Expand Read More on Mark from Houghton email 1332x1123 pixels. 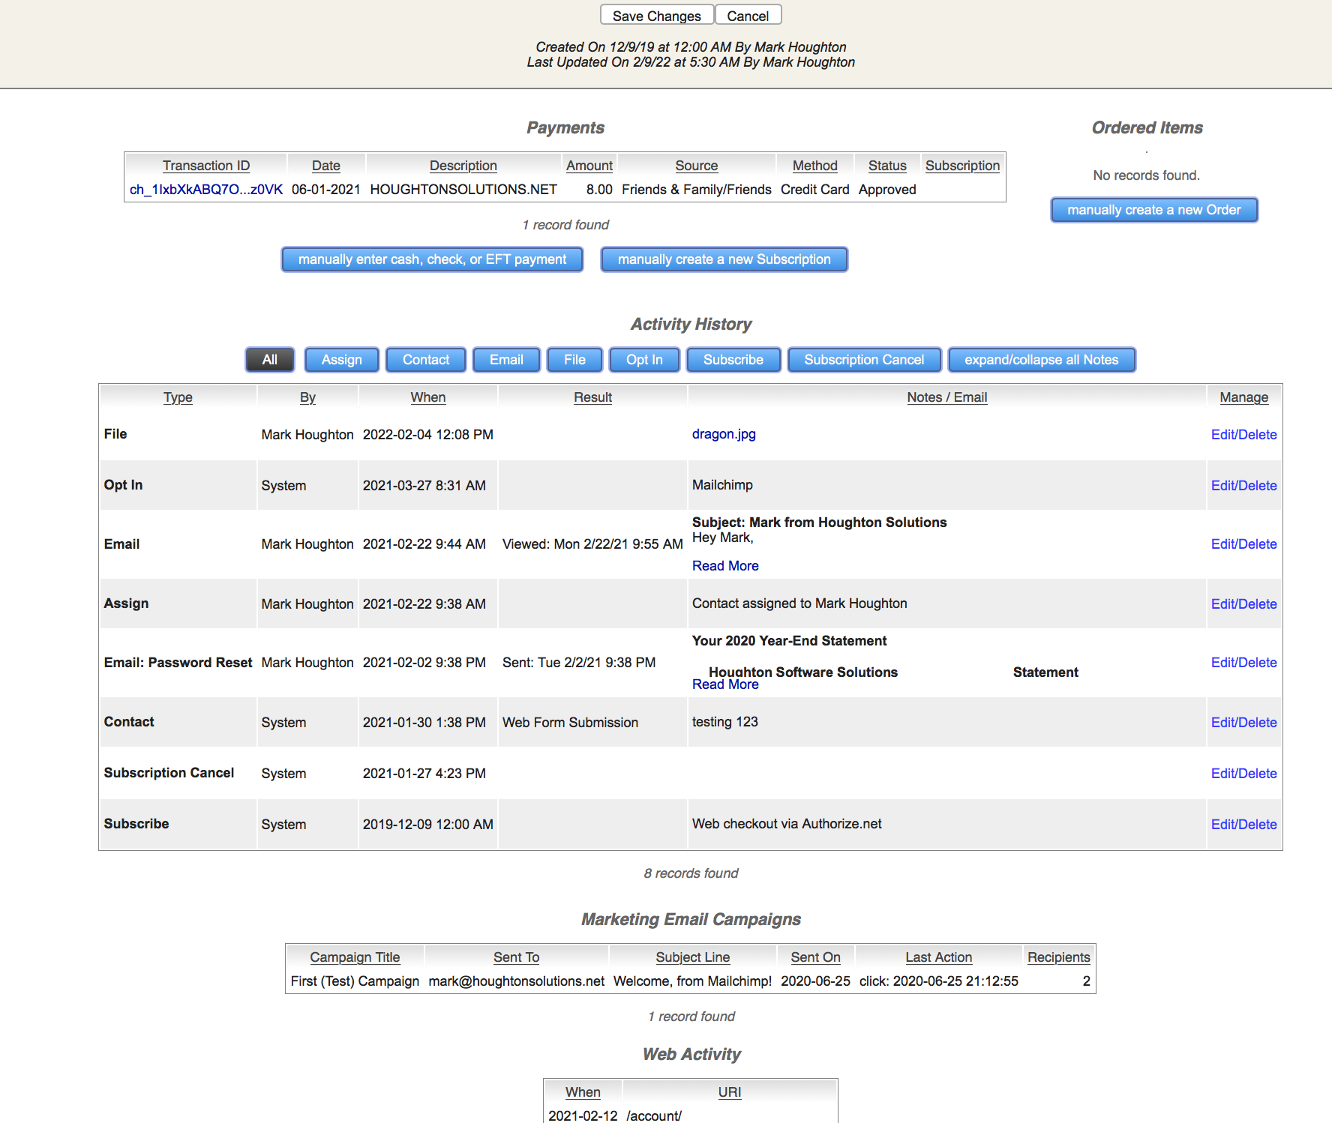pos(724,566)
